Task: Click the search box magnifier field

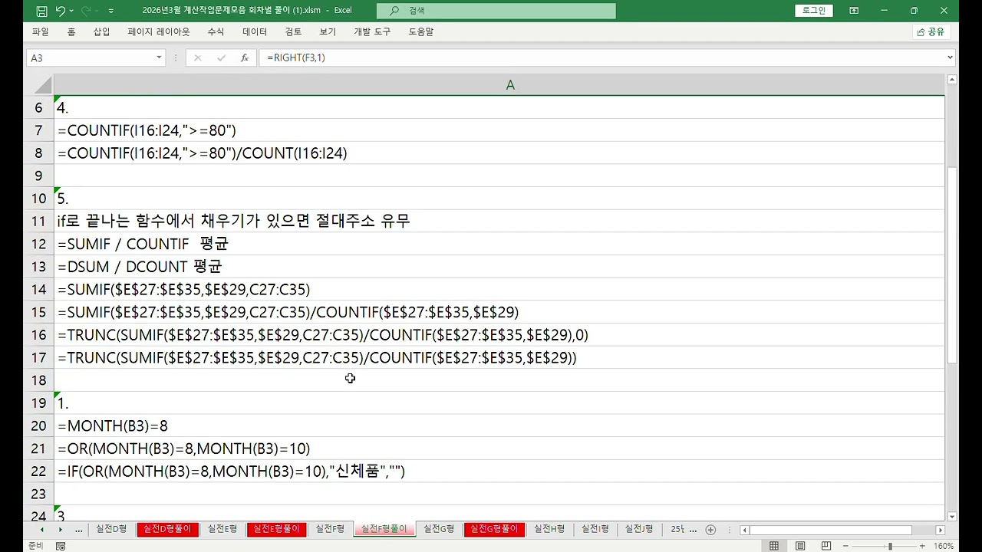Action: click(496, 11)
